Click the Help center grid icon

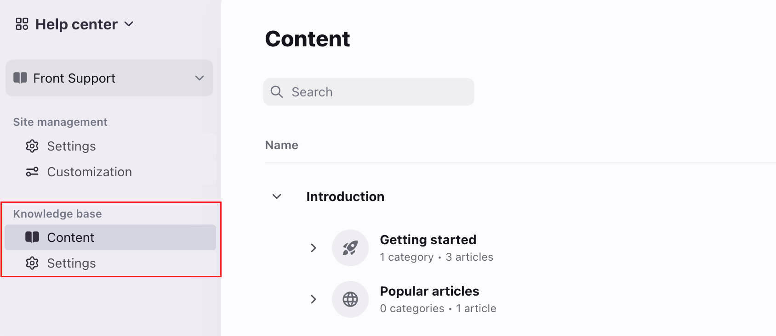22,24
